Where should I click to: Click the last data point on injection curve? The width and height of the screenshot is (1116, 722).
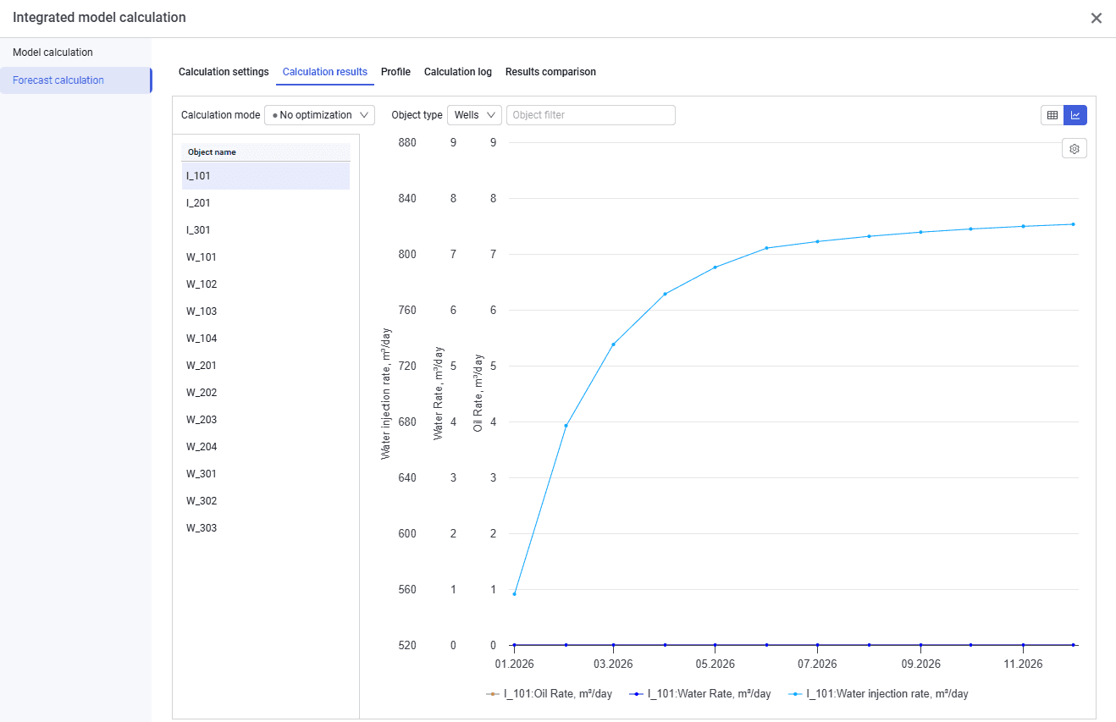(x=1073, y=224)
